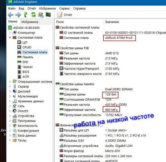Click the Значение column header
This screenshot has height=162, width=166.
[x=112, y=22]
